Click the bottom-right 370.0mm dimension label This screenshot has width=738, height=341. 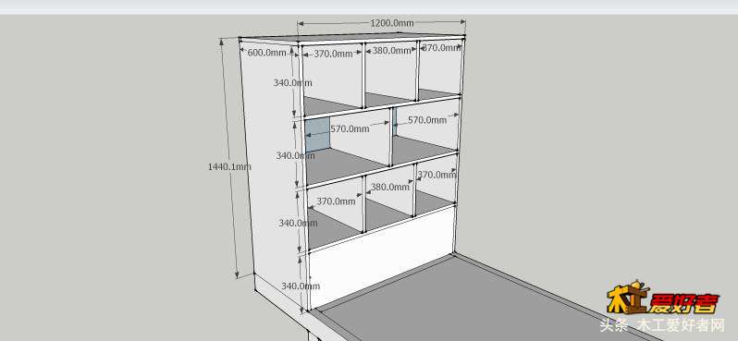(x=437, y=175)
